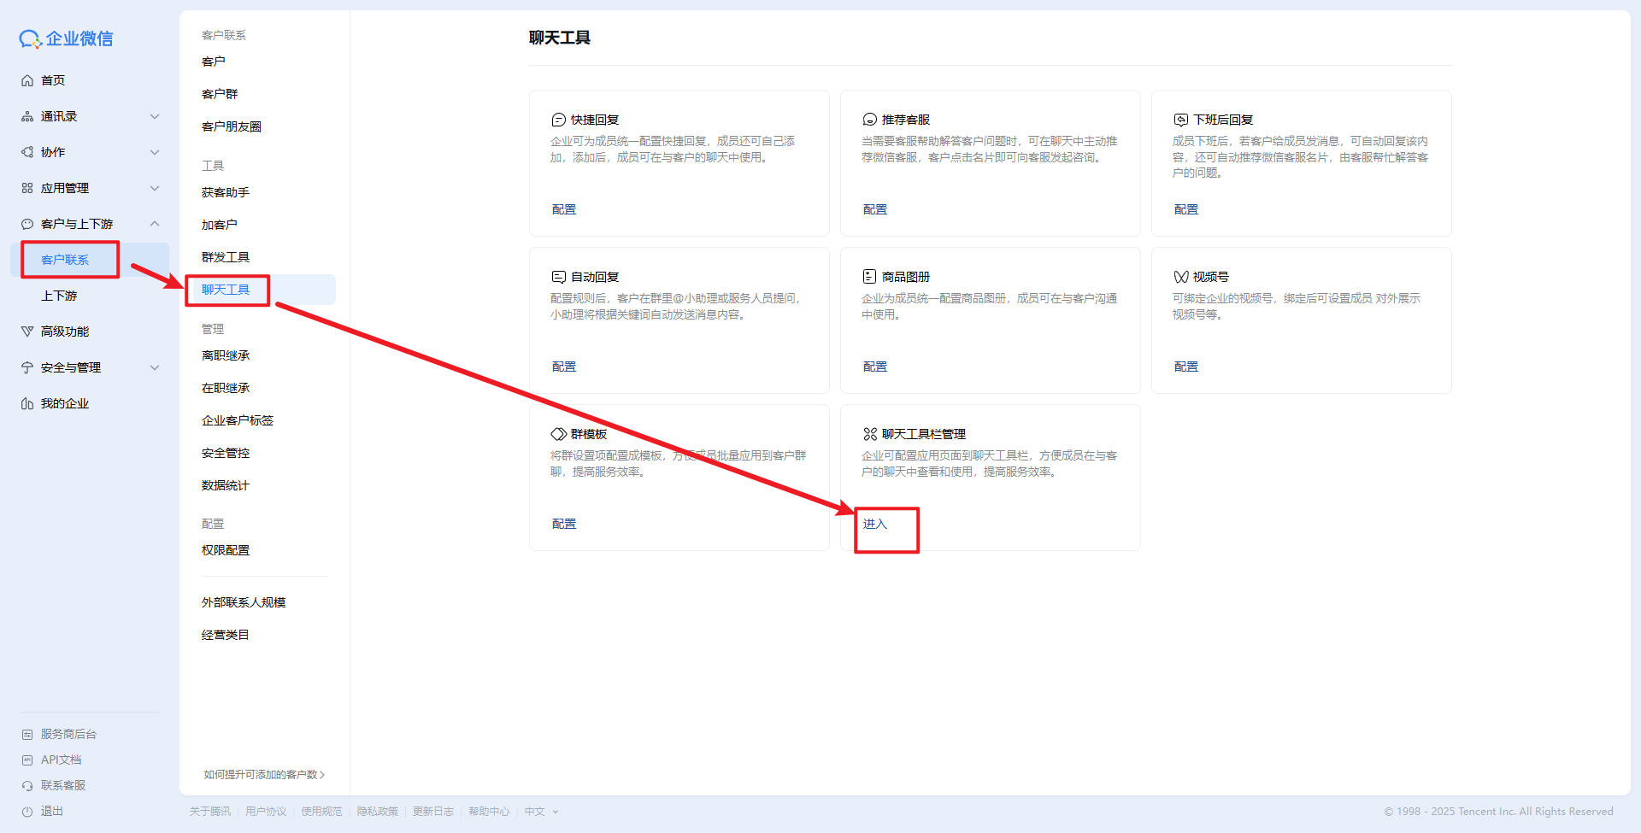Open 如何提升可添加的客户数 link
Viewport: 1641px width, 833px height.
click(x=264, y=775)
